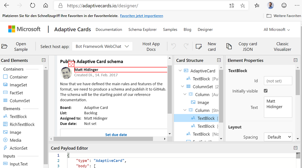Click the Microsoft logo
Screen dimensions: 302x168
(24, 29)
